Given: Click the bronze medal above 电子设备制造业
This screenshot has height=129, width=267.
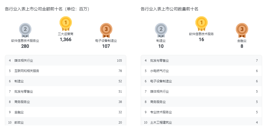Looking at the screenshot, I should coord(106,29).
